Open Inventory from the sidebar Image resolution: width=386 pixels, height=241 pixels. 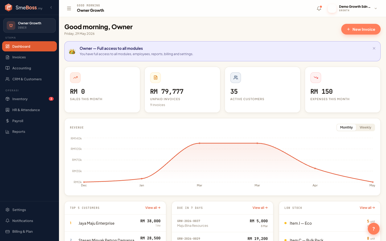click(x=29, y=99)
